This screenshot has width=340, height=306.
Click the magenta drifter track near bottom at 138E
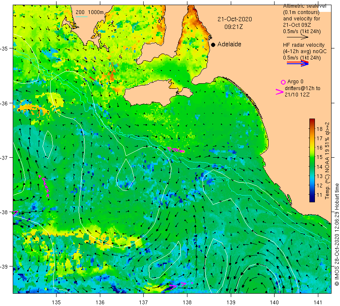click(180, 285)
